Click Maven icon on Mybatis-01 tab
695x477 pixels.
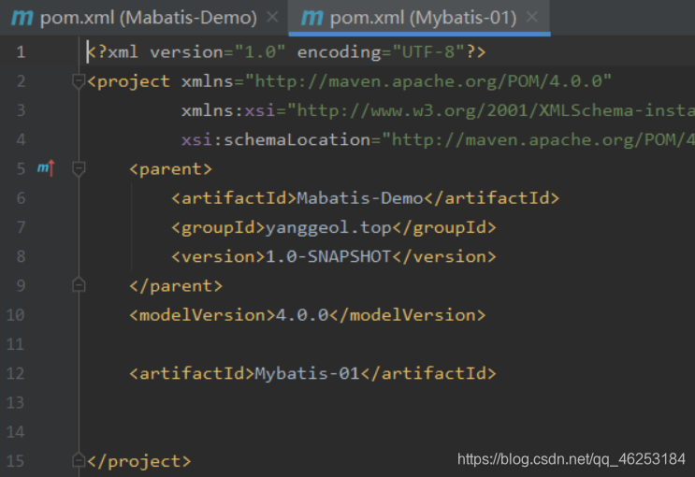click(x=311, y=18)
